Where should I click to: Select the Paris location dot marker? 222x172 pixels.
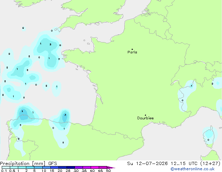[x=132, y=49]
